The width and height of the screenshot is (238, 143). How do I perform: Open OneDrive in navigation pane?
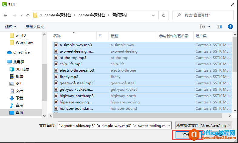(18, 52)
